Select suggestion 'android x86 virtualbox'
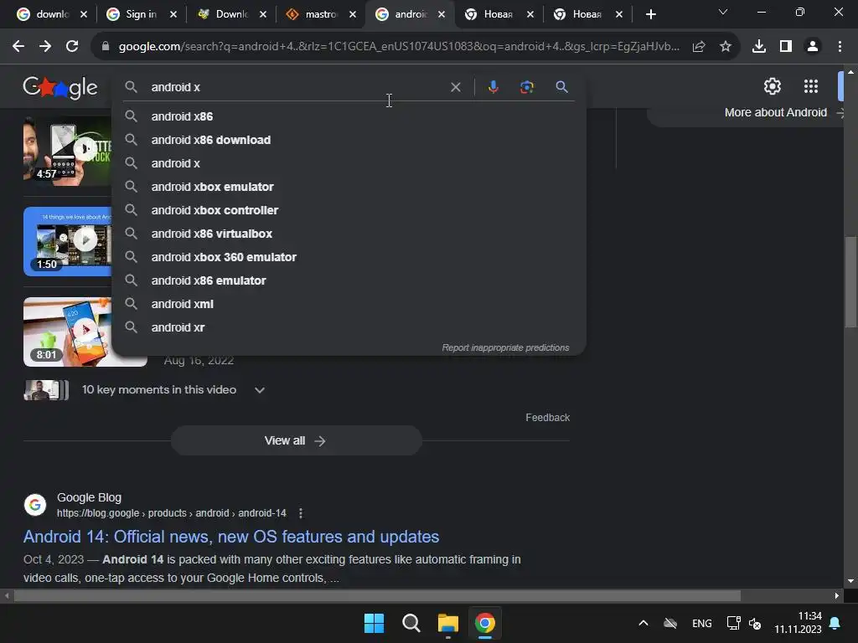The image size is (858, 643). point(349,234)
